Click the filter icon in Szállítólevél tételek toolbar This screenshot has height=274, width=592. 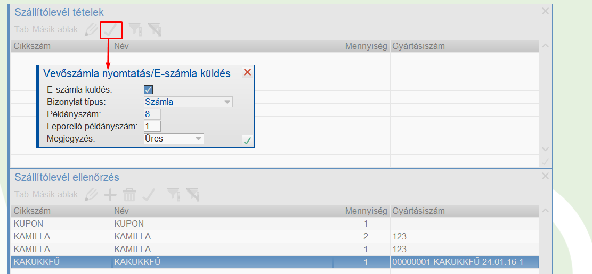coord(135,30)
